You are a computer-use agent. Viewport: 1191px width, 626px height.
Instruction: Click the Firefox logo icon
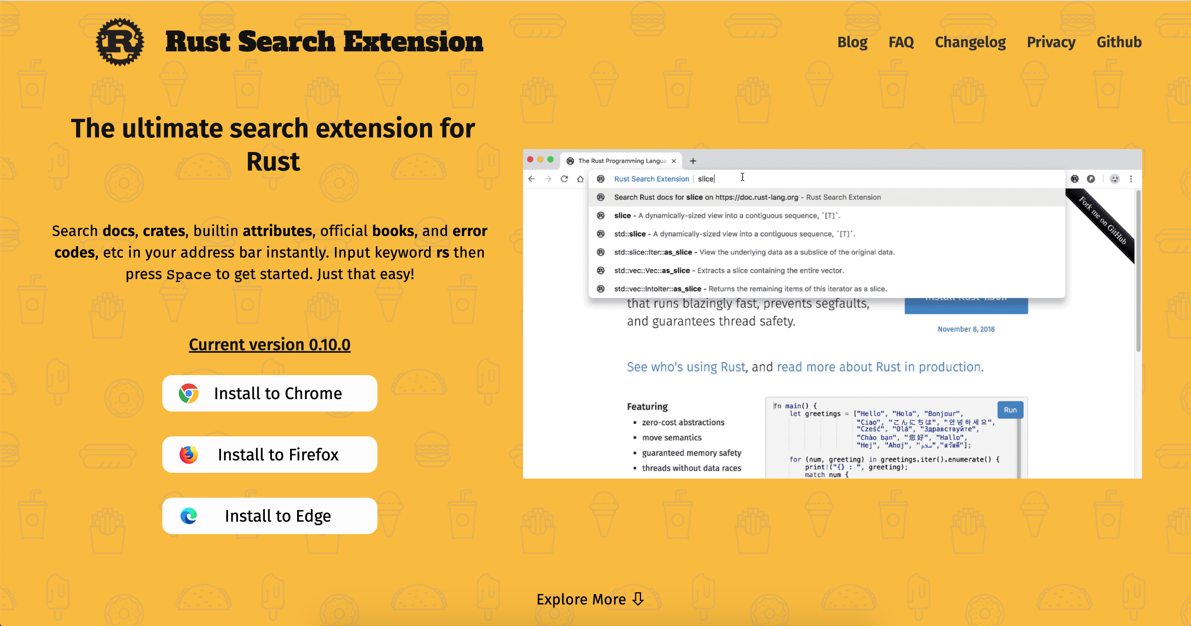pyautogui.click(x=189, y=455)
